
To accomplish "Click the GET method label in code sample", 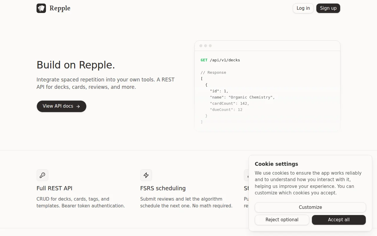I will [x=204, y=60].
